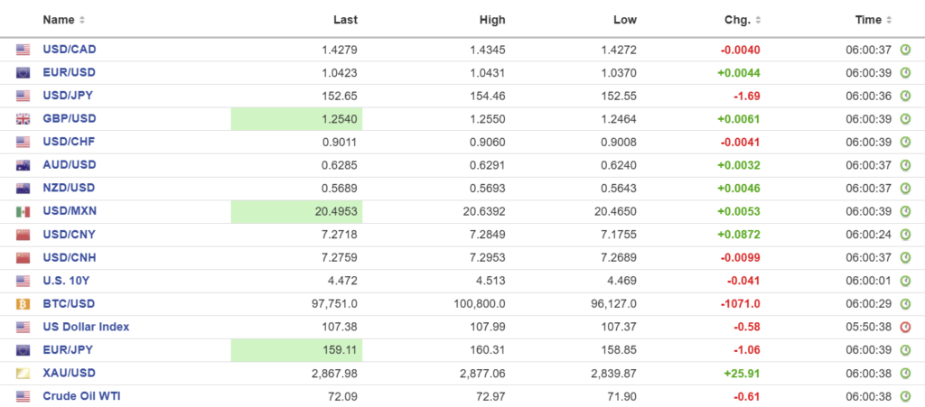Click the UK flag icon beside GBP/USD
Screen dimensions: 925x407
pyautogui.click(x=23, y=119)
